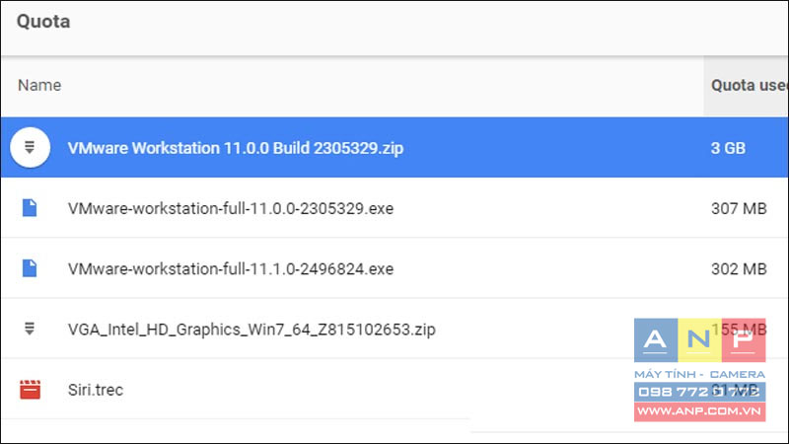Click the file icon beside VMware-workstation-full-11.1.0-2496824.exe
Image resolution: width=789 pixels, height=444 pixels.
30,267
